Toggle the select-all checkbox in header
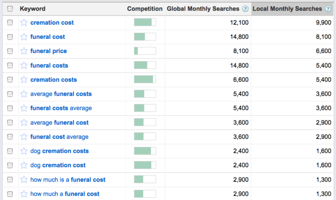The image size is (336, 200). [10, 9]
